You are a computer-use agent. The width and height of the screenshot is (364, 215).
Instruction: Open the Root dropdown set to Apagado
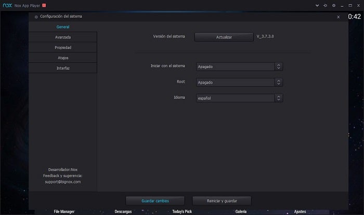(239, 83)
